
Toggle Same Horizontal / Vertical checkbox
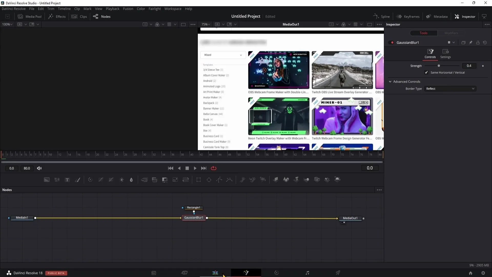click(426, 72)
